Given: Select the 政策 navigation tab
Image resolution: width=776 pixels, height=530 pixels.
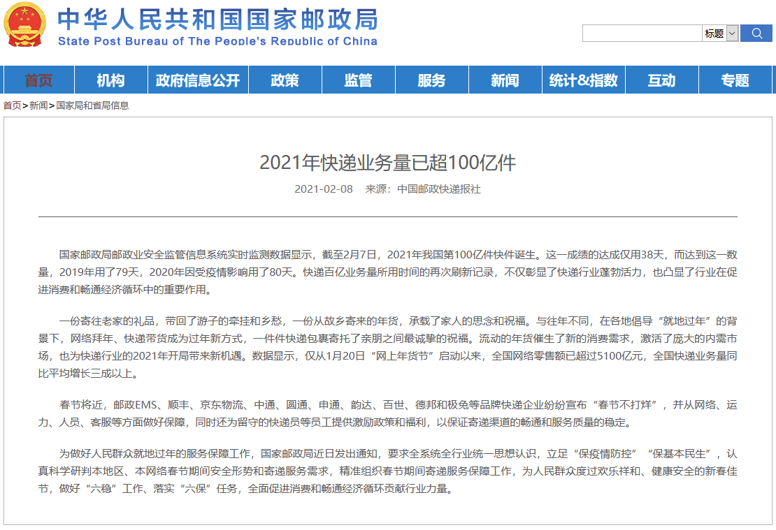Looking at the screenshot, I should click(285, 80).
